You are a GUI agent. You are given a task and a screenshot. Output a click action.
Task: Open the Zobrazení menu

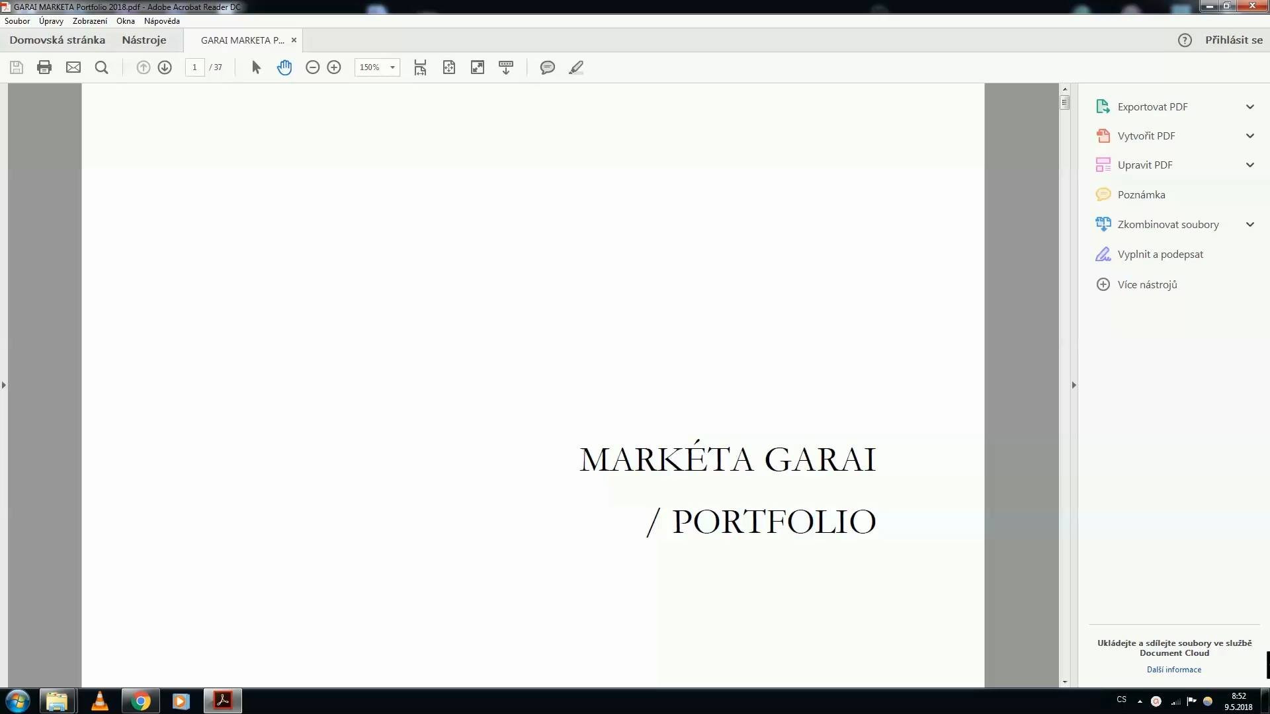coord(89,21)
